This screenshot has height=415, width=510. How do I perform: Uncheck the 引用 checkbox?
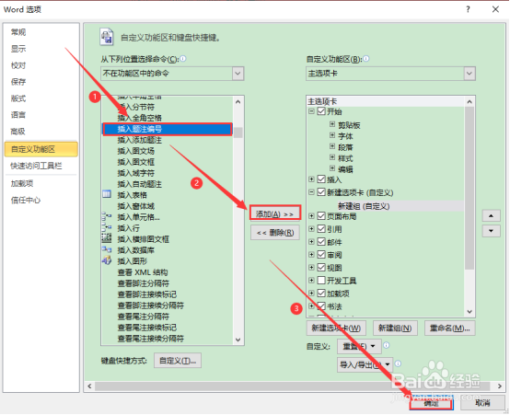321,228
